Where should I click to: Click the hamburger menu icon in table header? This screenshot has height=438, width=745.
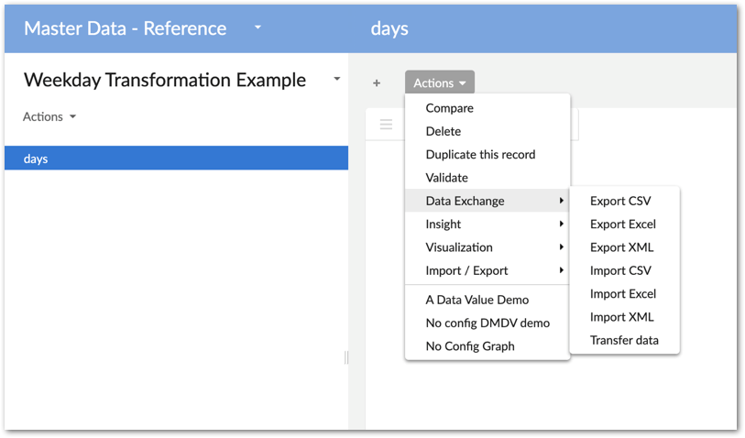pyautogui.click(x=386, y=124)
